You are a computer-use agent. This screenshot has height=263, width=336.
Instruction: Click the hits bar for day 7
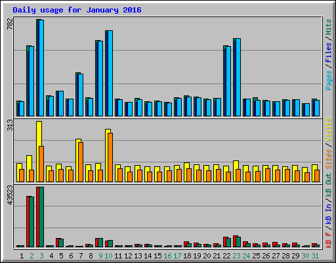[77, 95]
